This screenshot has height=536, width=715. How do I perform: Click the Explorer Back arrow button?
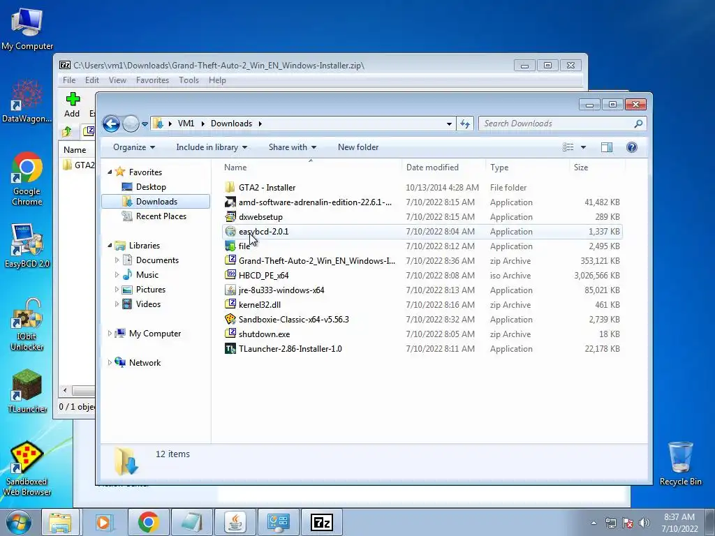pos(111,124)
